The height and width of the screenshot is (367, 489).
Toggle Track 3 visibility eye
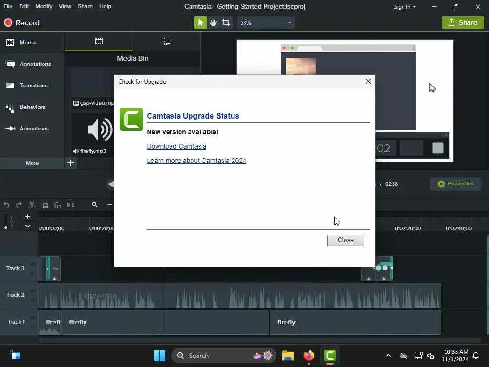(x=32, y=264)
